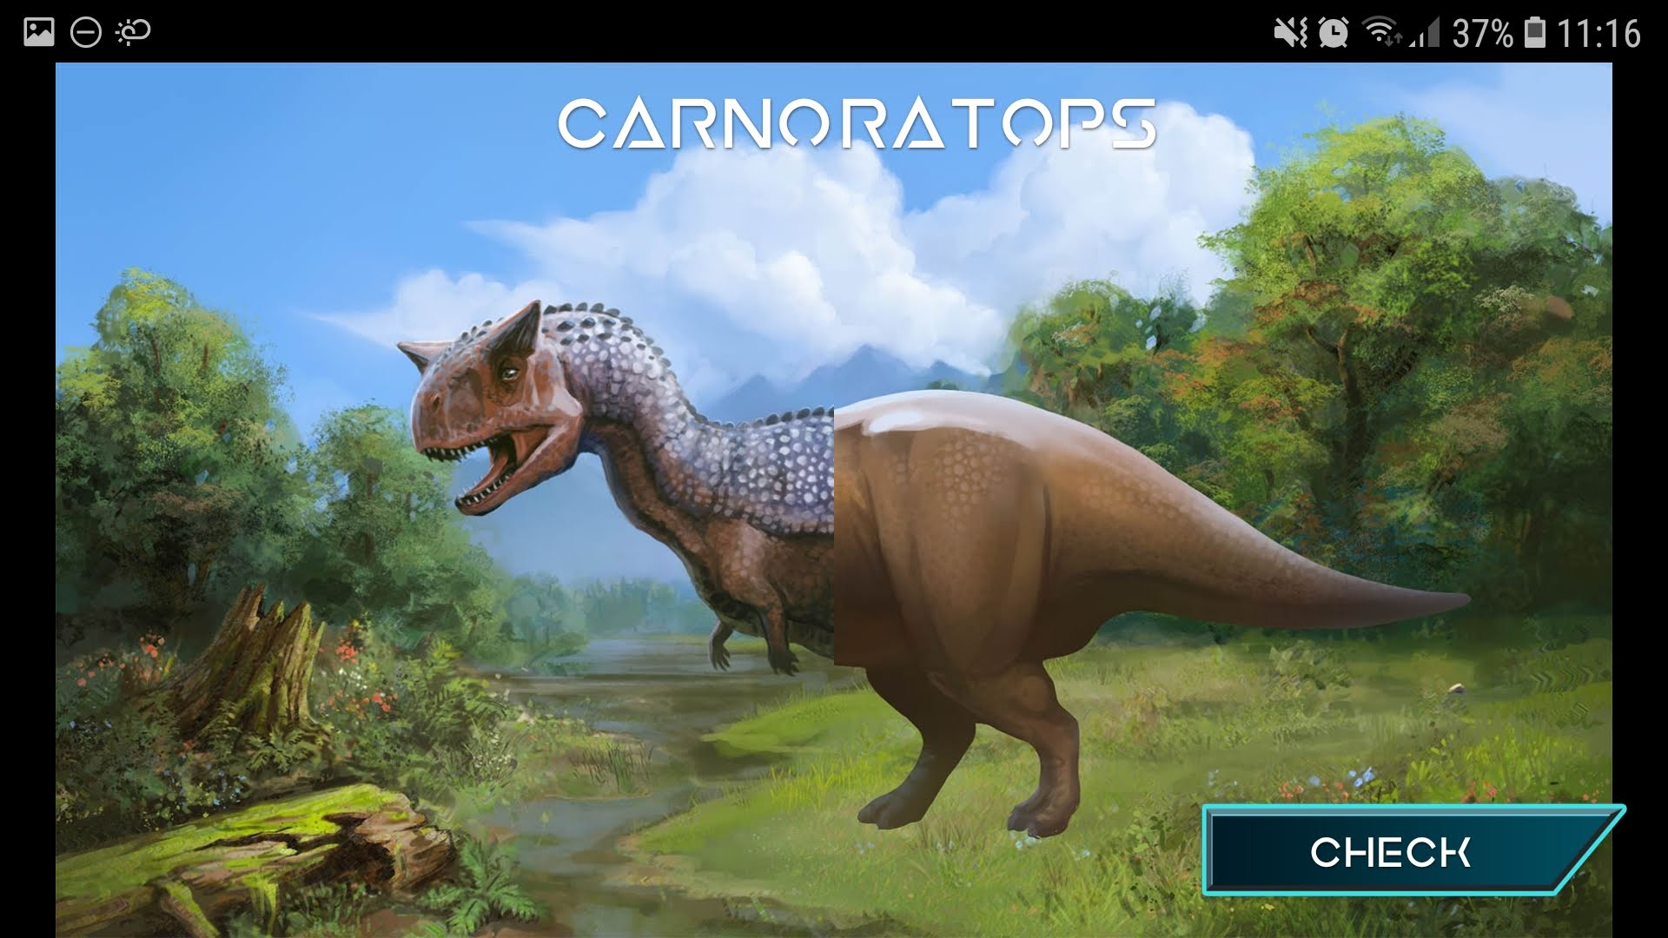Tap the image notification icon in status bar
This screenshot has height=938, width=1668.
39,33
